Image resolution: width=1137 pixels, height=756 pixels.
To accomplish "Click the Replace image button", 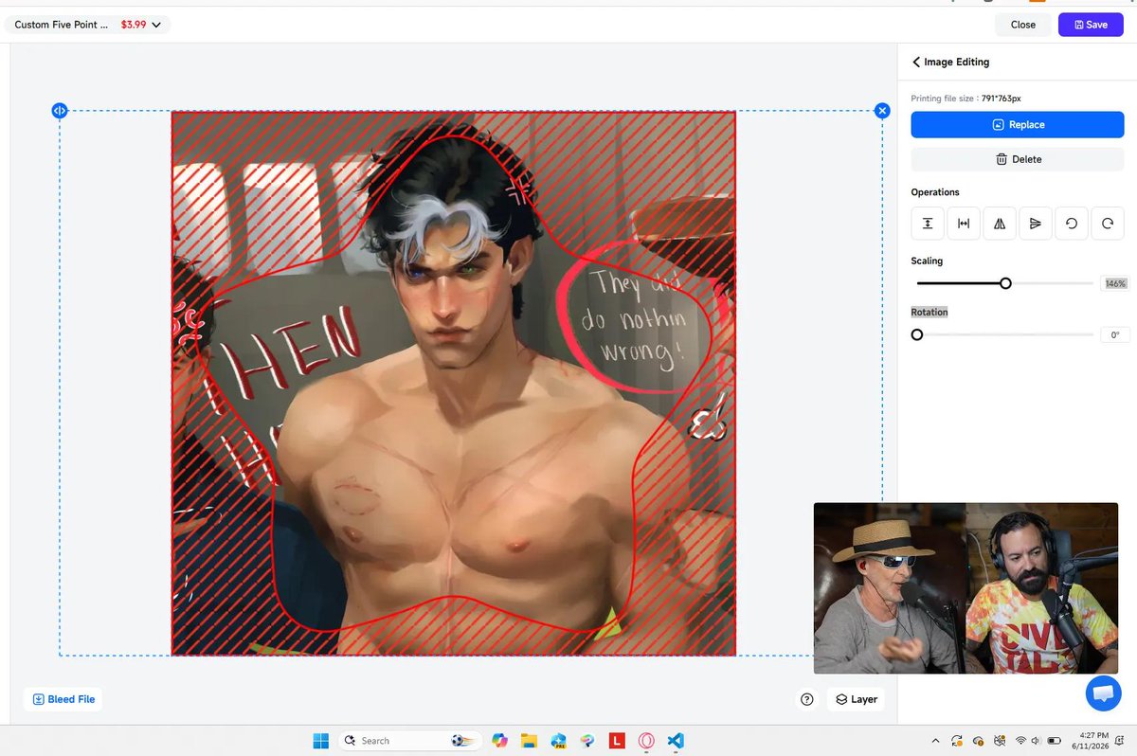I will [1018, 124].
